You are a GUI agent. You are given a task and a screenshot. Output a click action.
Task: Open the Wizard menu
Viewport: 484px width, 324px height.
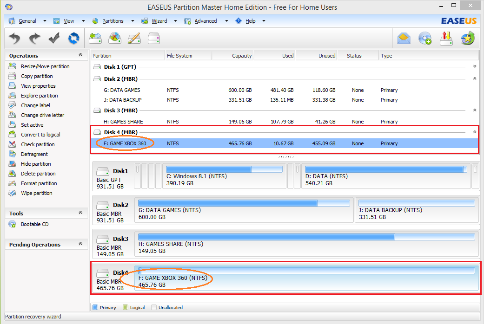coord(159,21)
